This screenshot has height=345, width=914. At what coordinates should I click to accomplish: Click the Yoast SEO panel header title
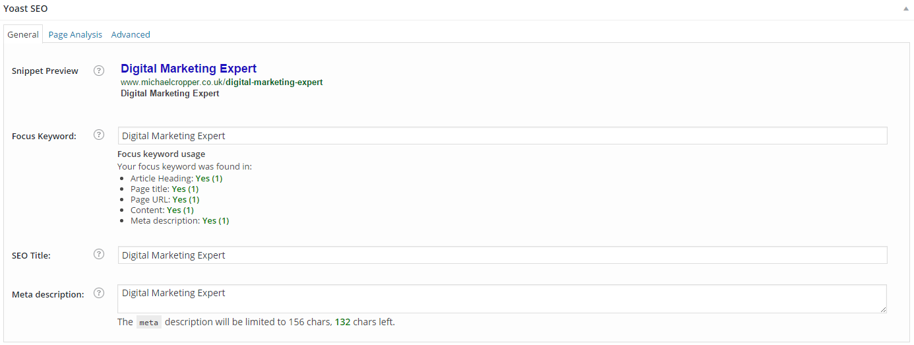pyautogui.click(x=25, y=9)
